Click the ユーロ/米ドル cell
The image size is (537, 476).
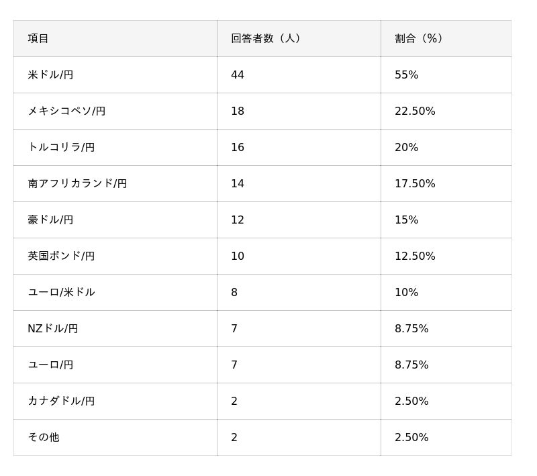[x=61, y=292]
